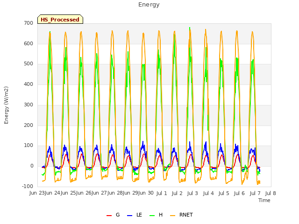Click the Jun 23 date tick

point(36,193)
